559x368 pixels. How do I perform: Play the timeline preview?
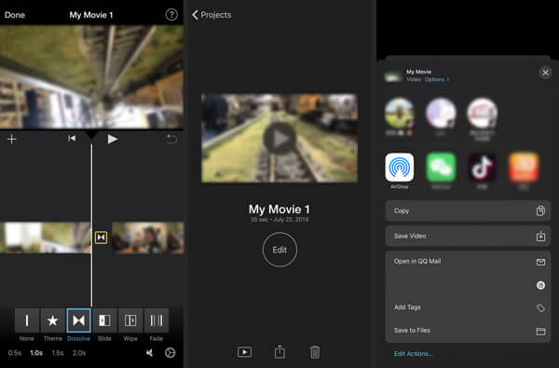coord(113,139)
